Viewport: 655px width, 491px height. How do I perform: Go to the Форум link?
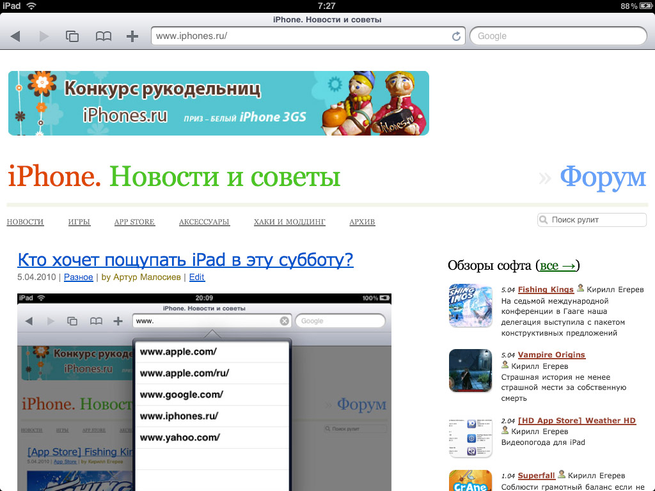point(603,177)
